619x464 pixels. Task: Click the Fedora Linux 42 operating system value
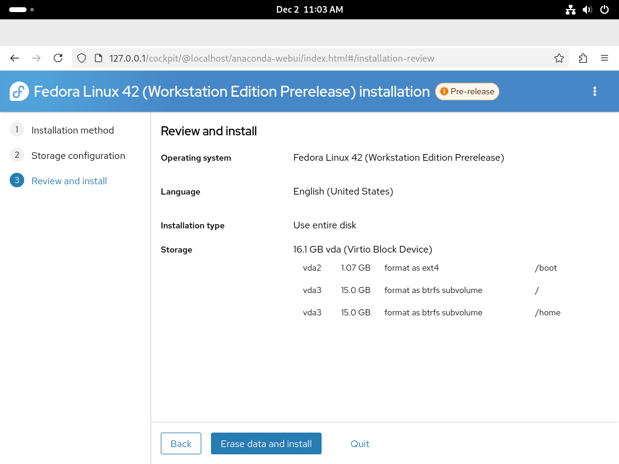(x=399, y=158)
